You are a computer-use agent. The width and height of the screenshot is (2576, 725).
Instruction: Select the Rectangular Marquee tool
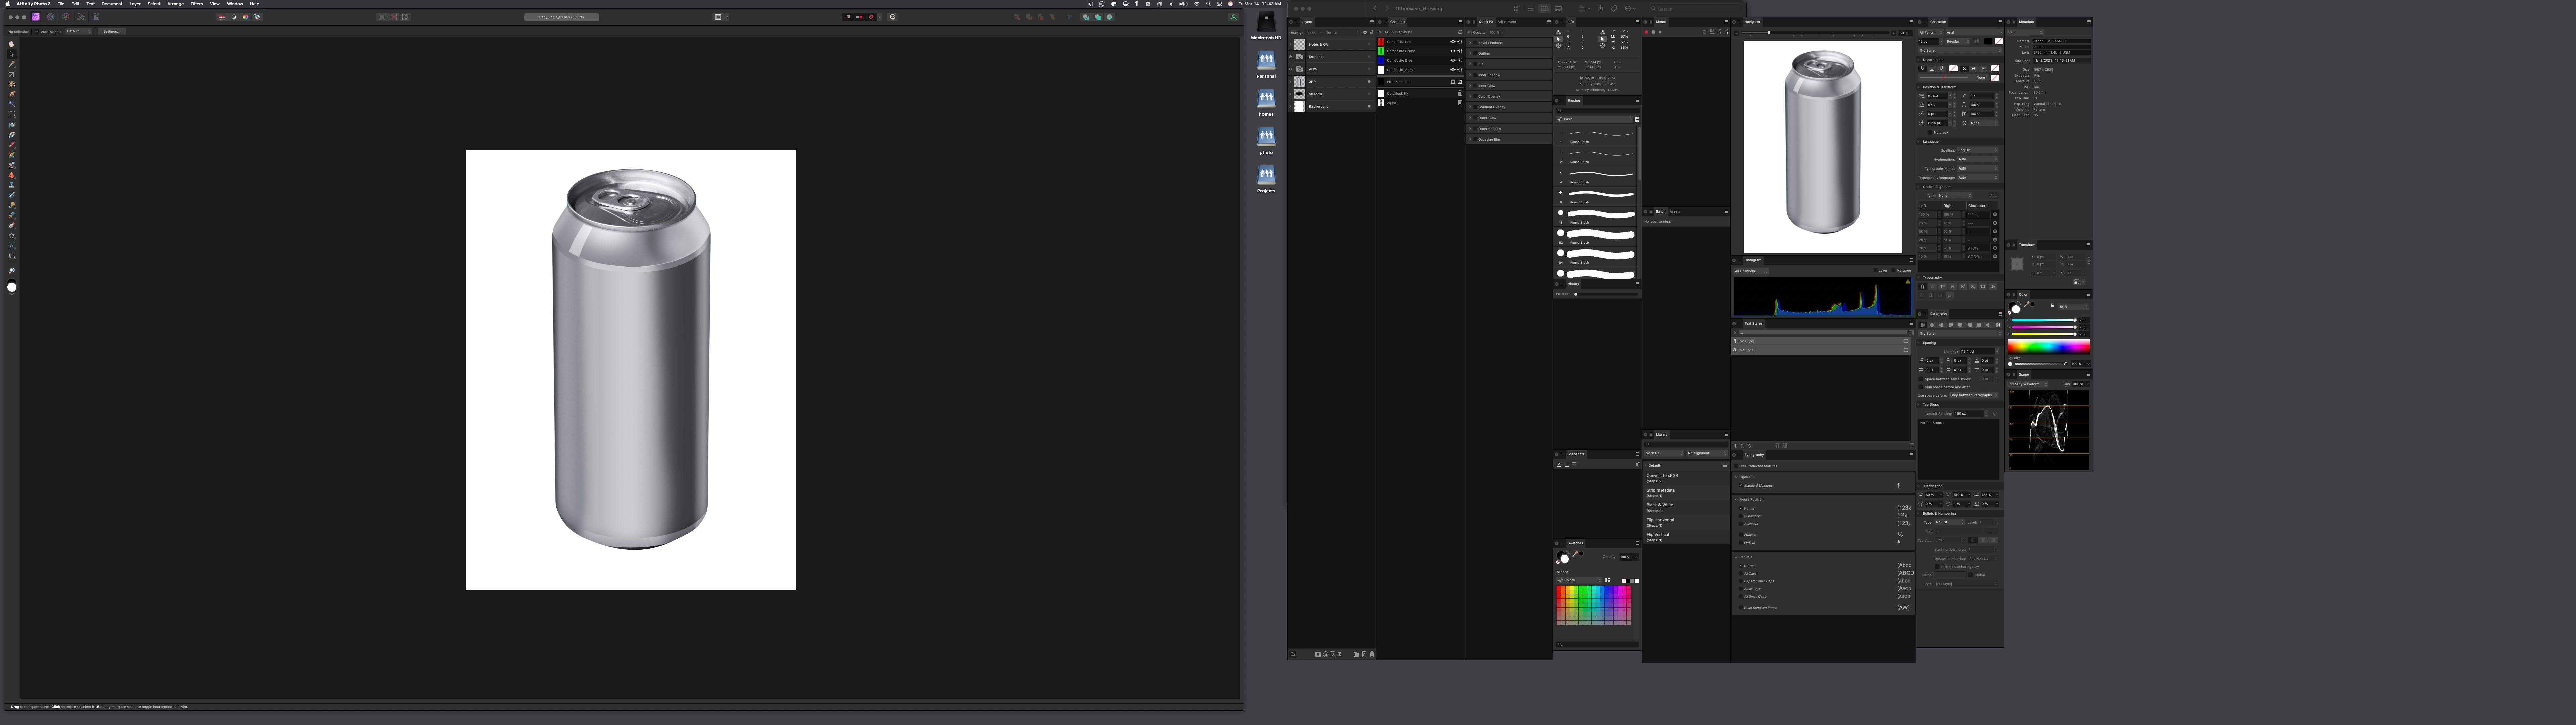click(12, 115)
